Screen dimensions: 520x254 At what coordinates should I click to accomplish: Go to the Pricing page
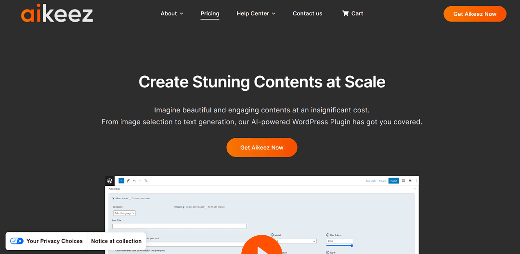210,13
